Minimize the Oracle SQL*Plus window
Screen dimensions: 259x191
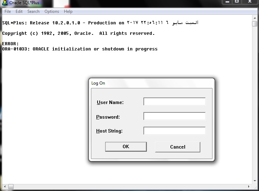[x=228, y=2]
